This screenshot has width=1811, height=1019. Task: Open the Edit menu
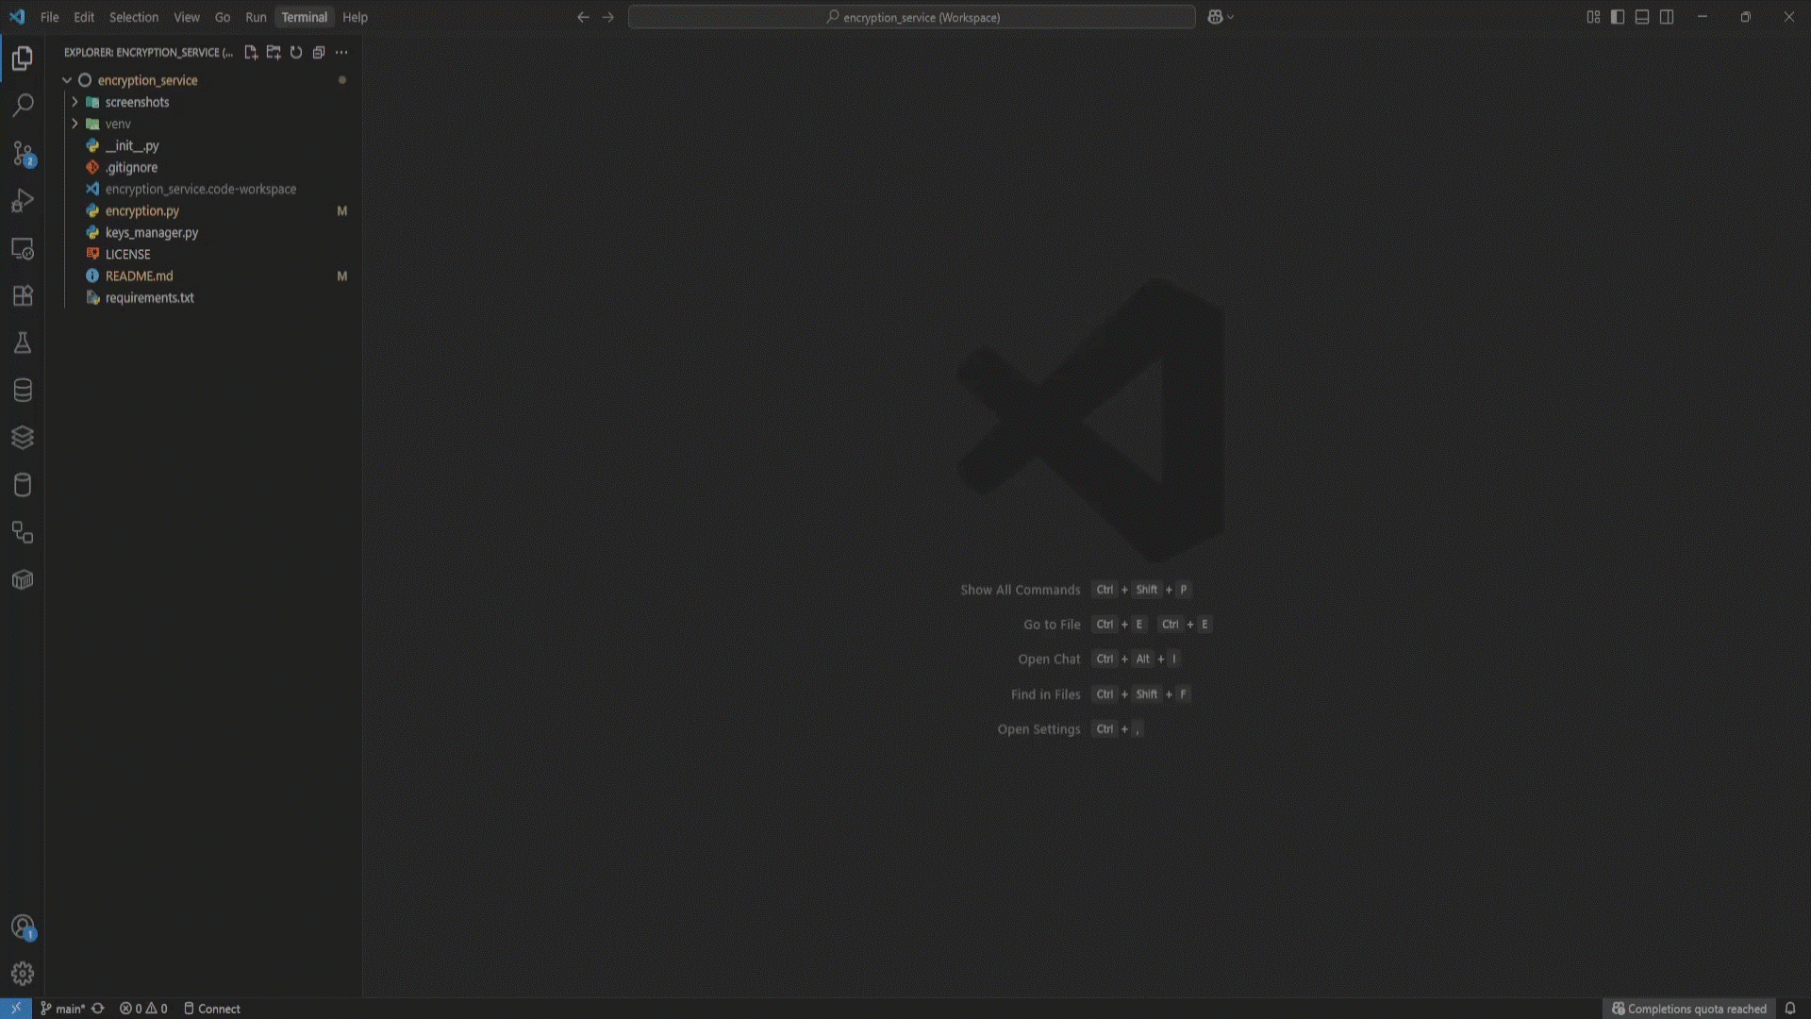(84, 17)
